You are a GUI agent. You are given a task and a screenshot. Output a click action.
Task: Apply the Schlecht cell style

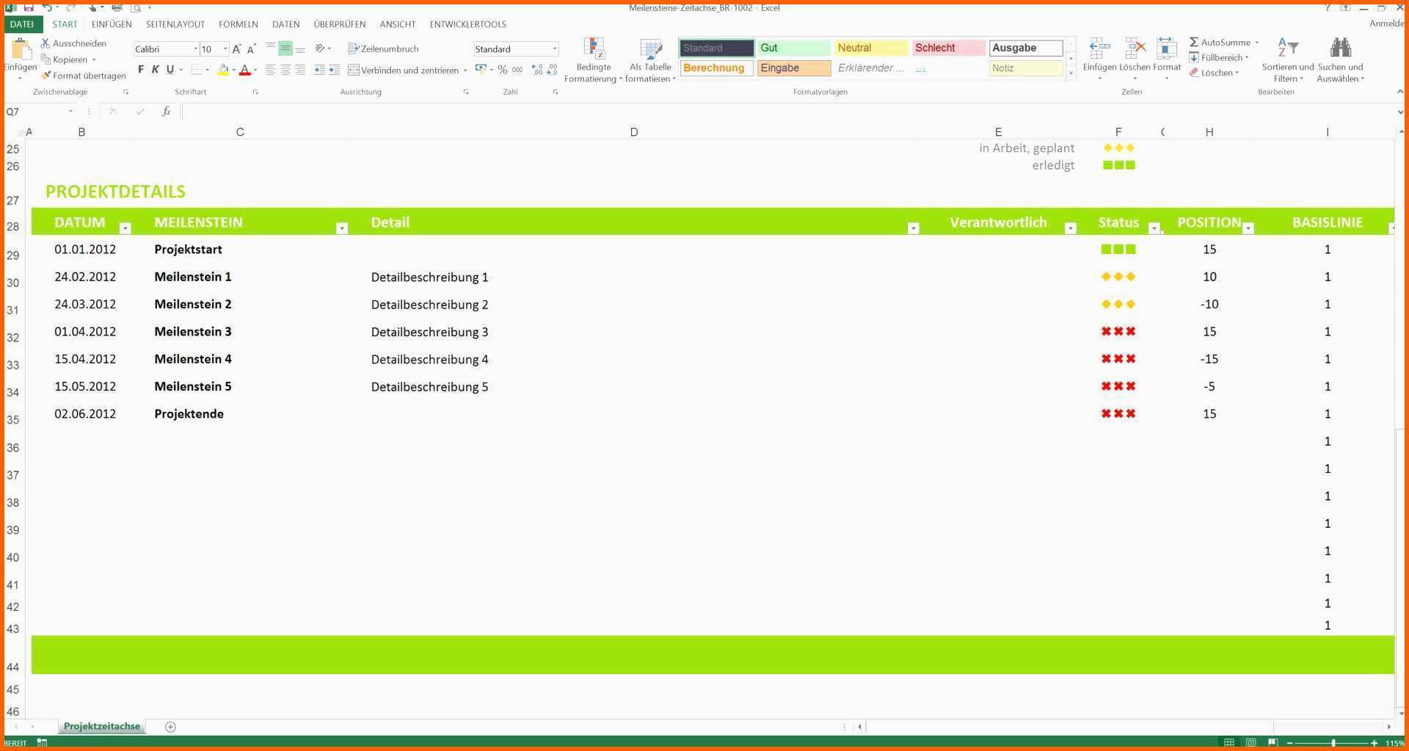[x=948, y=48]
